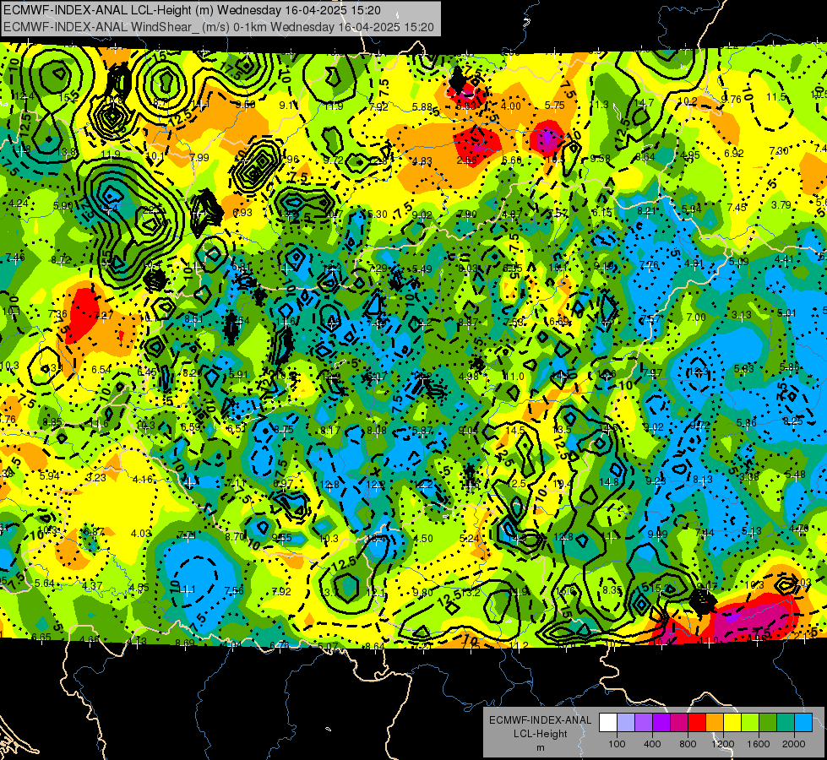Click the 8.35 wind shear value
827x760 pixels.
tap(612, 589)
